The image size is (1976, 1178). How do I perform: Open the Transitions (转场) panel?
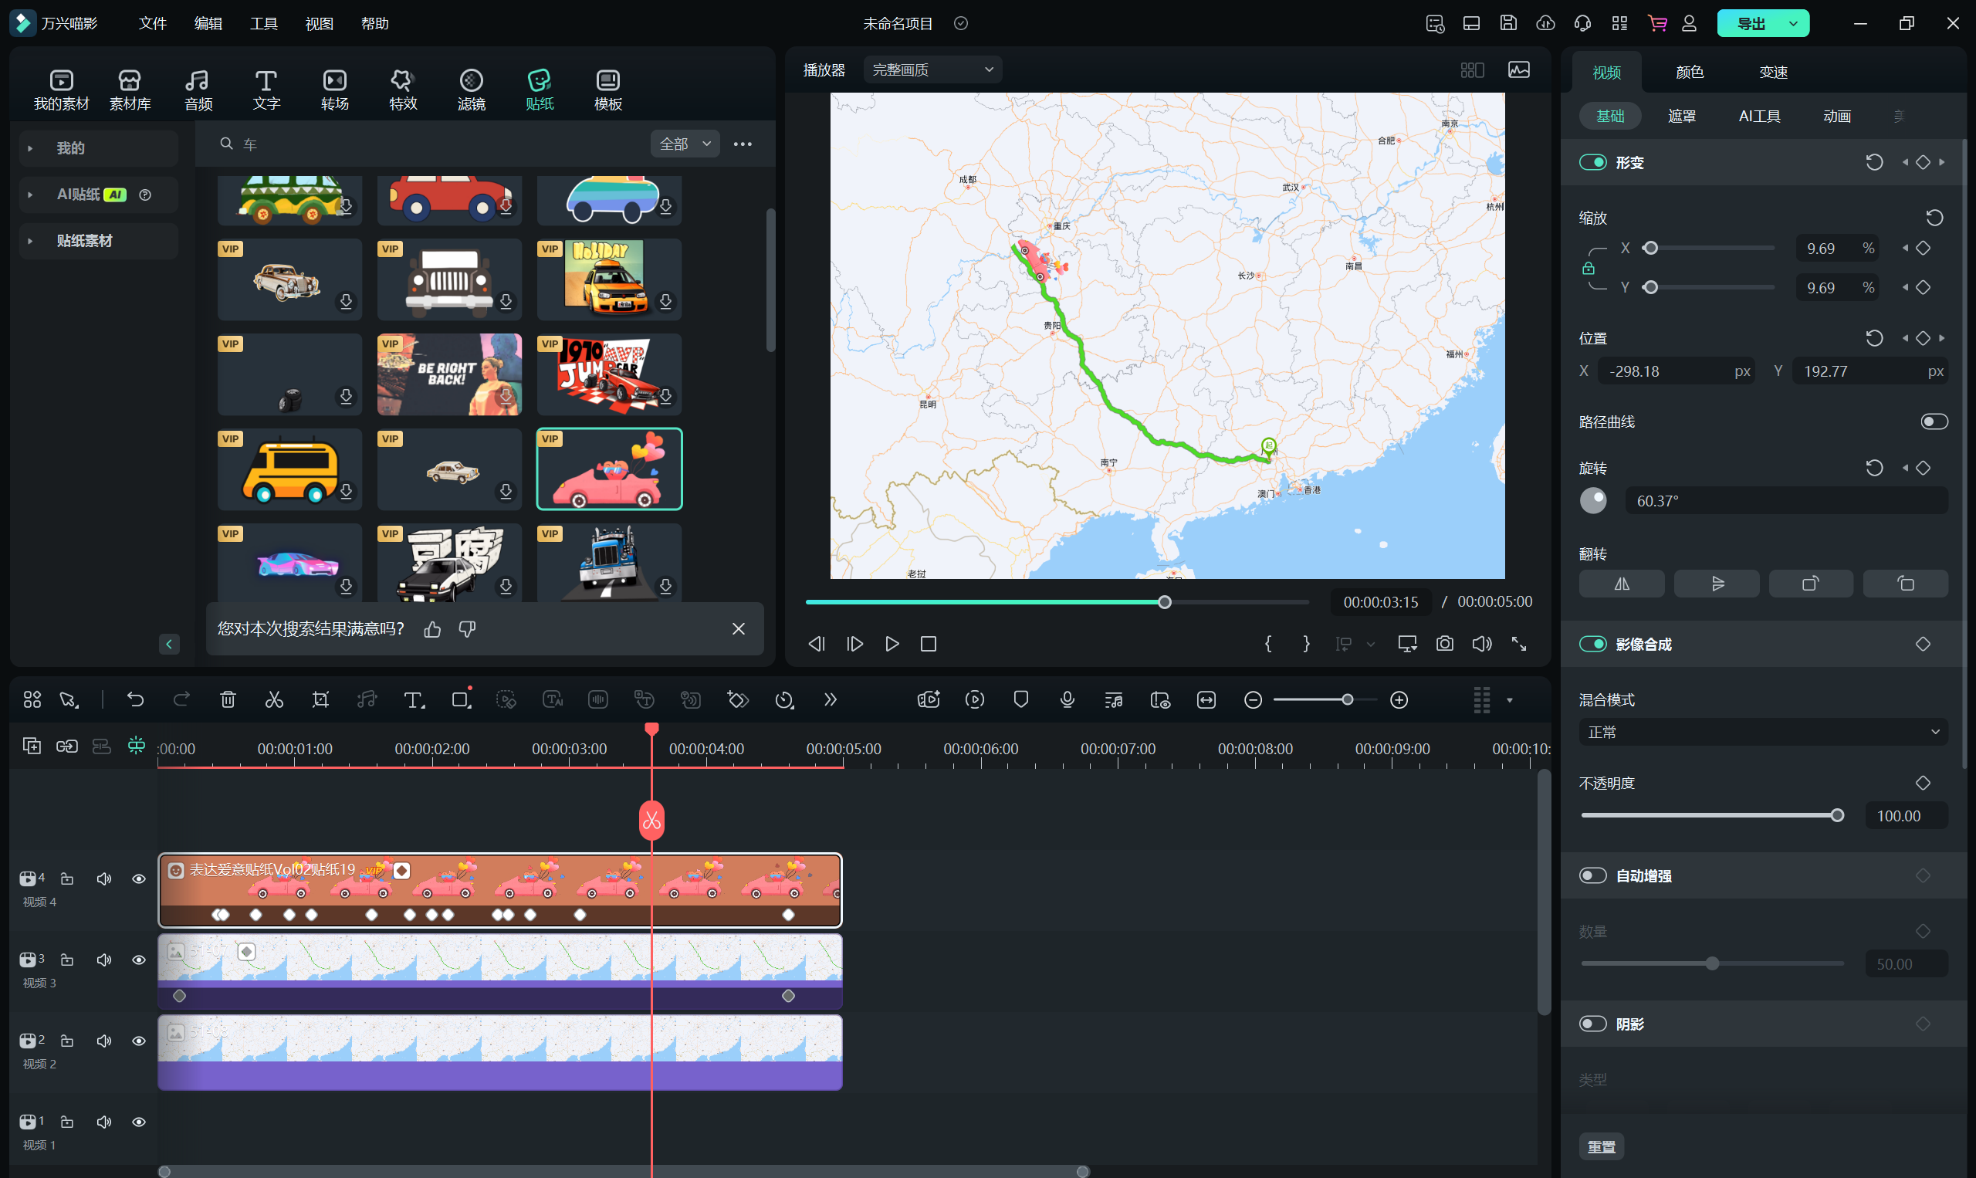334,89
